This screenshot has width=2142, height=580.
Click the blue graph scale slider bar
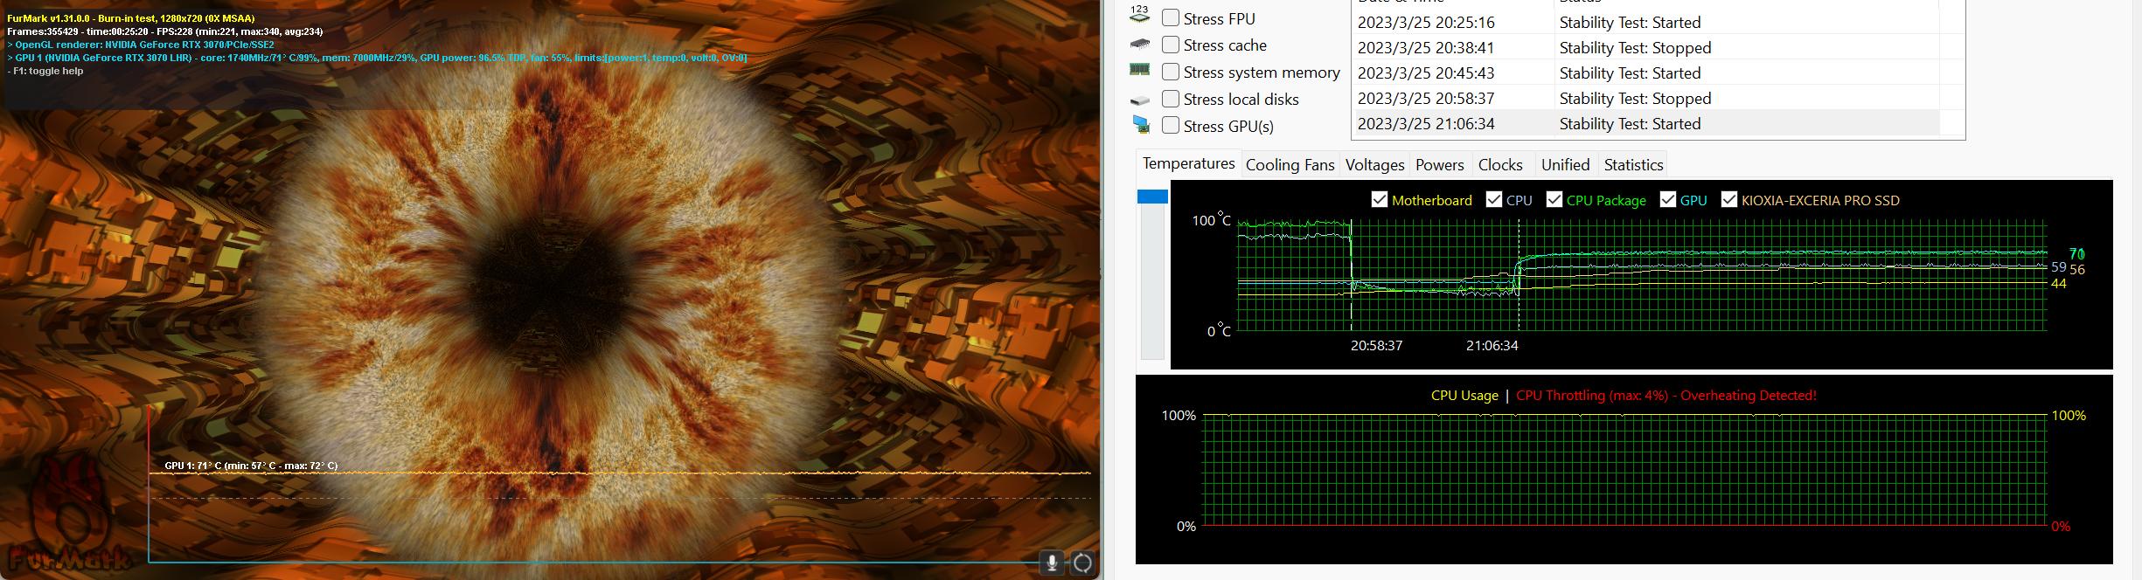1152,197
